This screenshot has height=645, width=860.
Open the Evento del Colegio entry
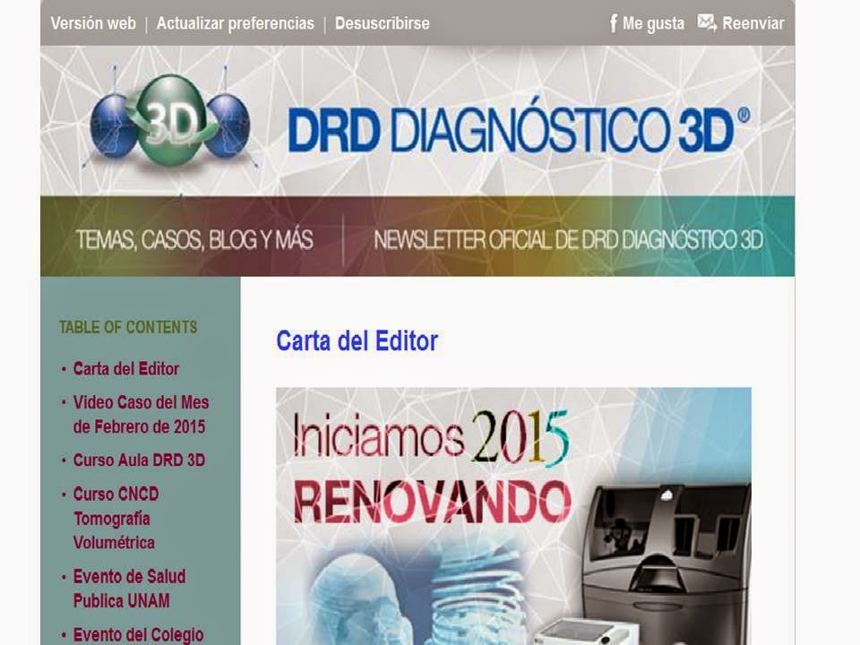click(x=139, y=634)
